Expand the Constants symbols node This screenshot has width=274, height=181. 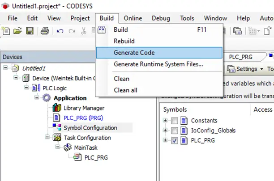pos(165,120)
